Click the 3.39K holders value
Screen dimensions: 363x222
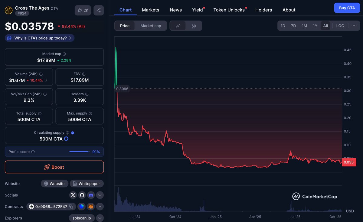coord(80,100)
